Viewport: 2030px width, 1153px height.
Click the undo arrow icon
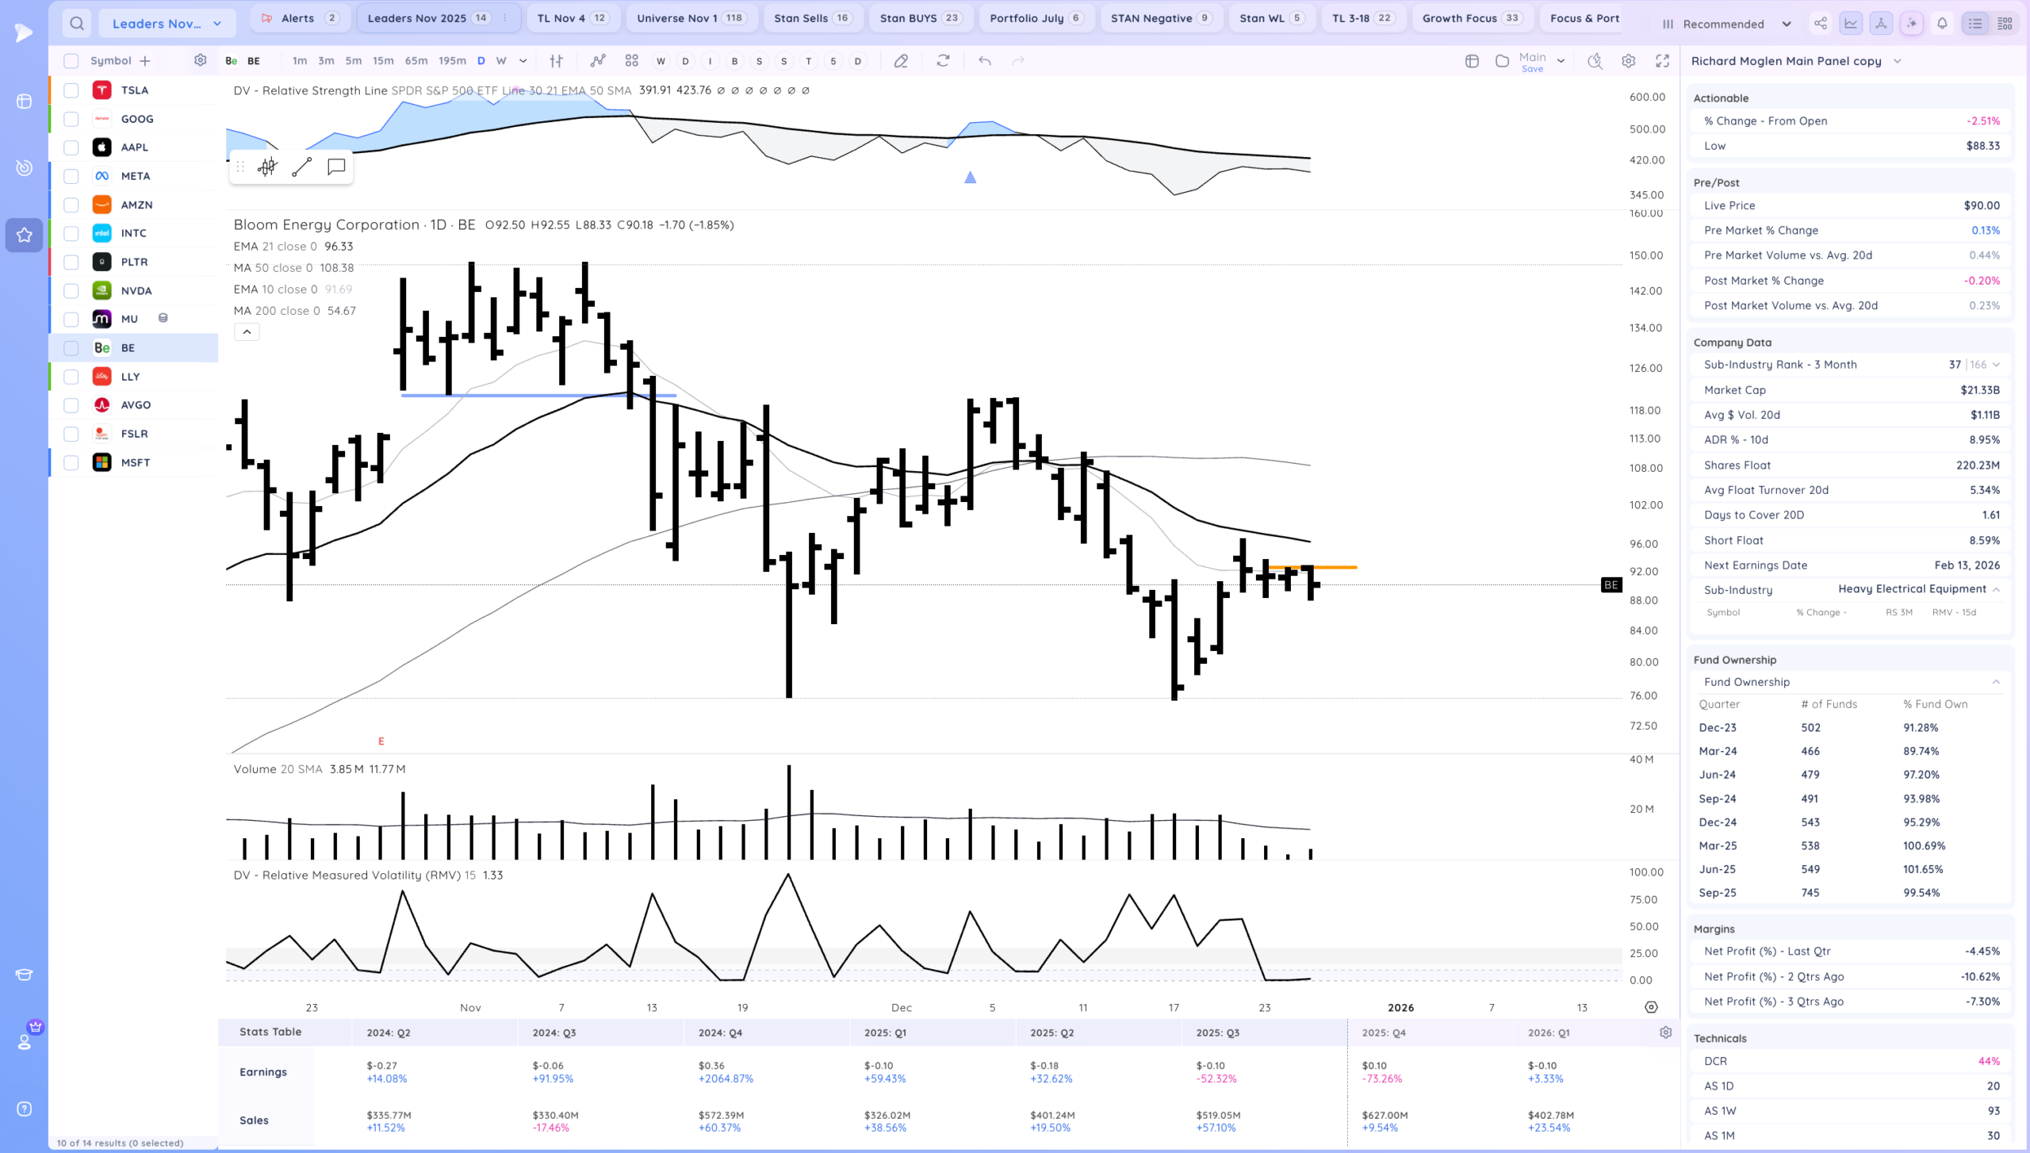[x=984, y=61]
